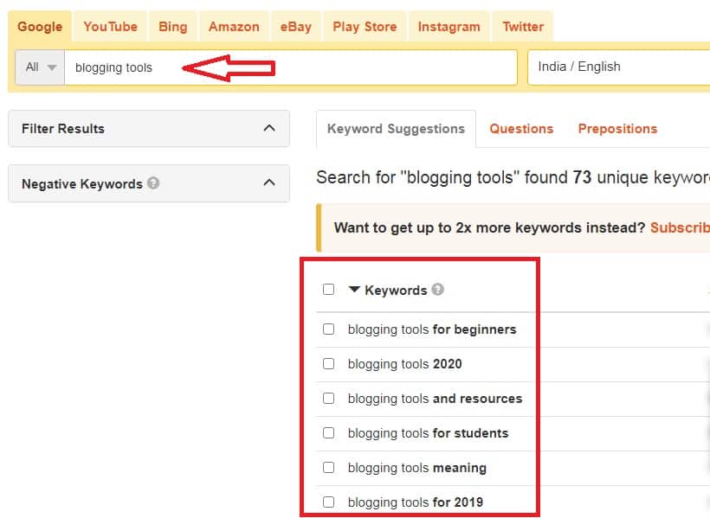Tick the select-all checkbox beside Keywords header
This screenshot has height=518, width=710.
(x=329, y=289)
